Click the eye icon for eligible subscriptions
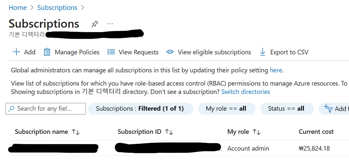This screenshot has height=166, width=349. [x=170, y=52]
